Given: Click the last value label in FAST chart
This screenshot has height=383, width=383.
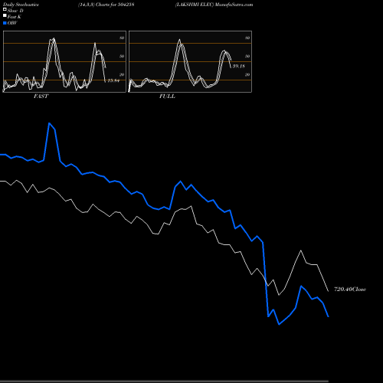Looking at the screenshot, I should coord(113,80).
